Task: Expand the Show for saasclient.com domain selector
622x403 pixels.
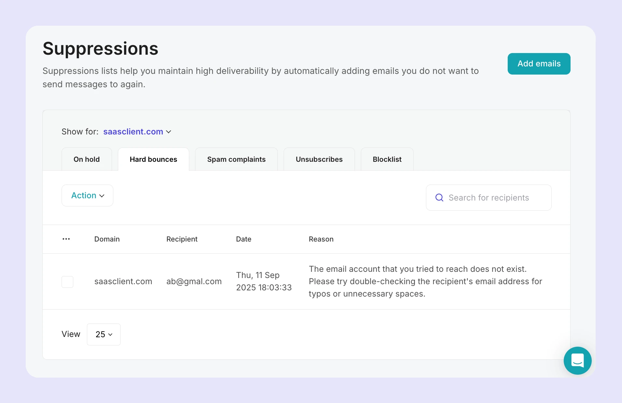Action: tap(137, 132)
